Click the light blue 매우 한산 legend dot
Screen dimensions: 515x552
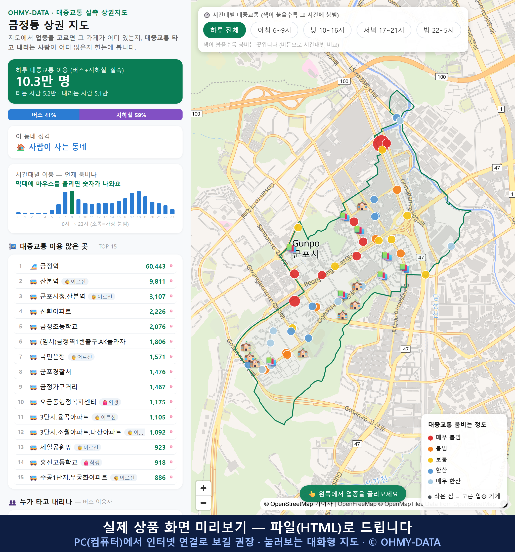[x=431, y=482]
